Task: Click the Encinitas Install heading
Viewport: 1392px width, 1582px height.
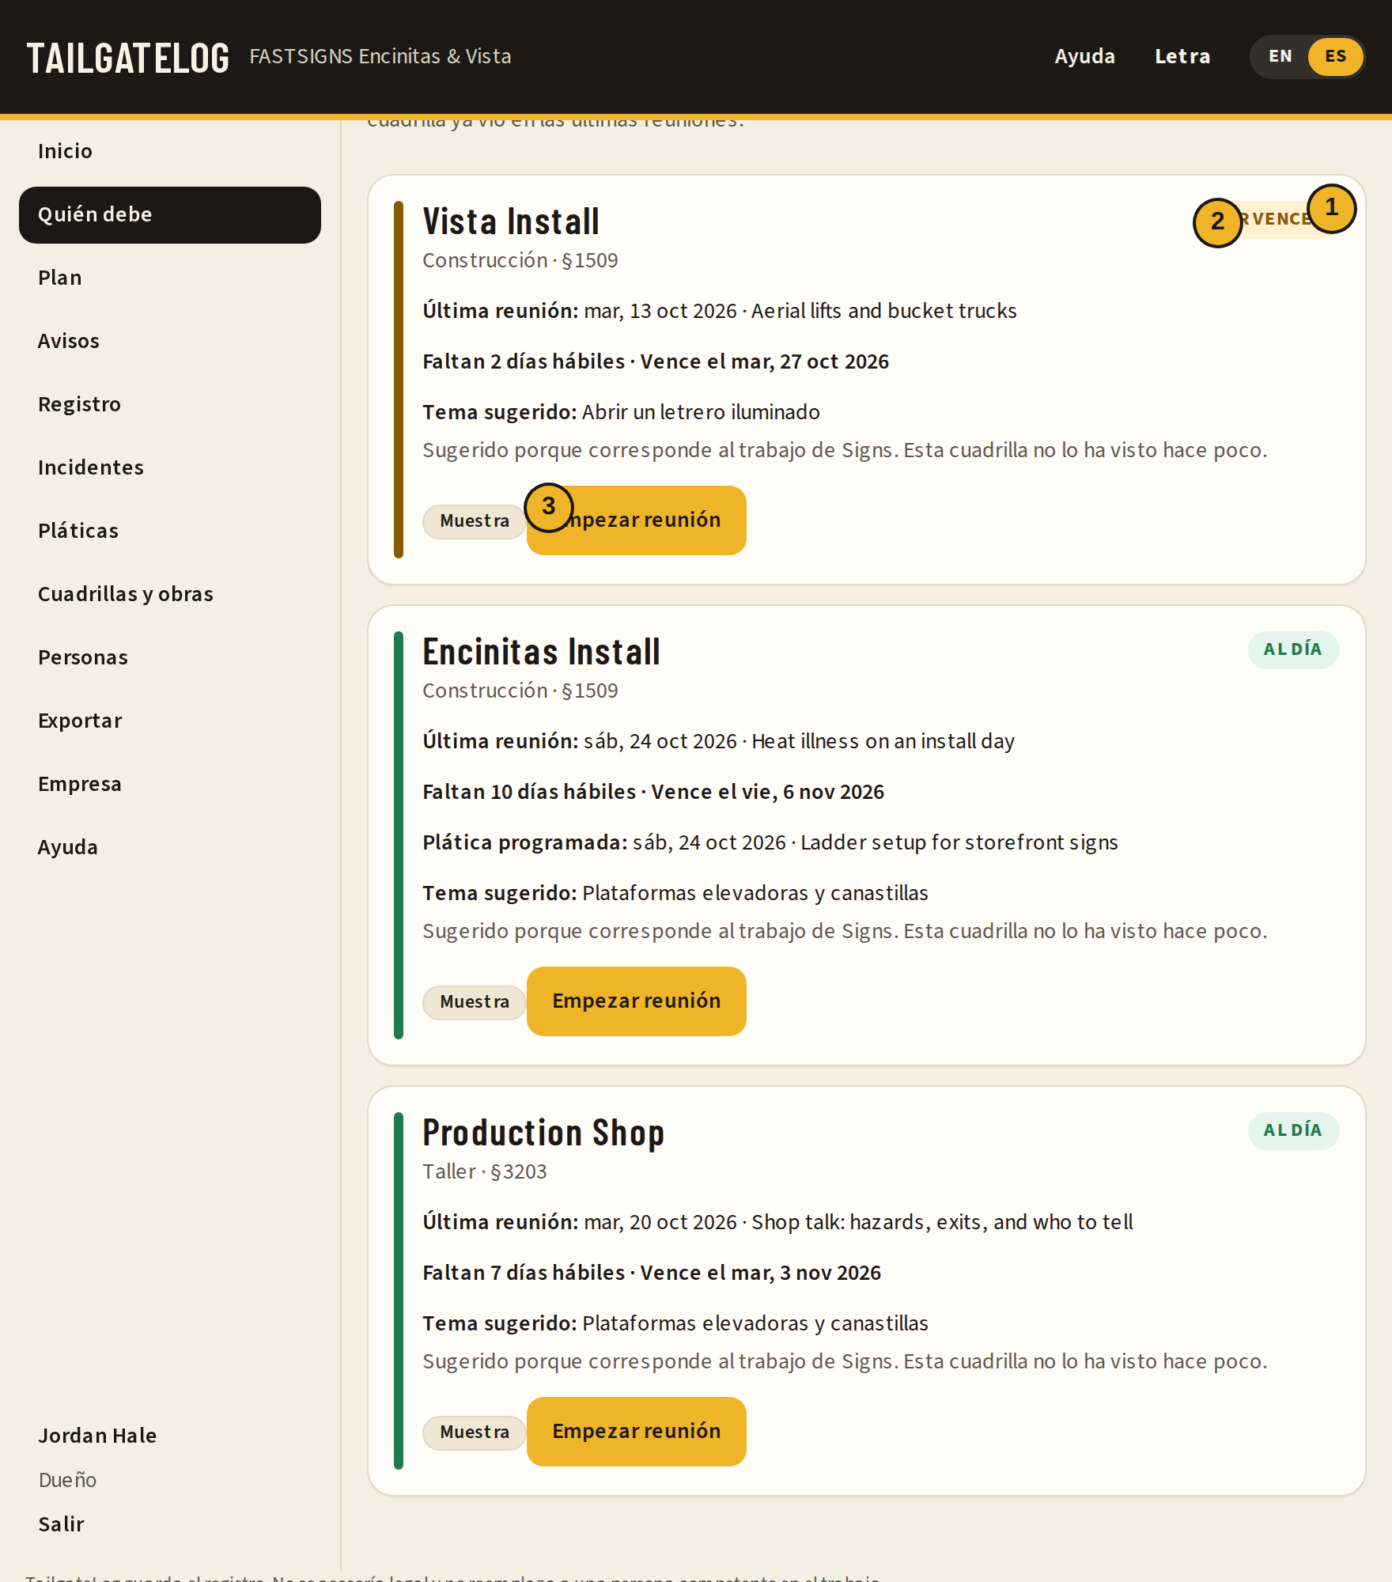Action: point(541,652)
